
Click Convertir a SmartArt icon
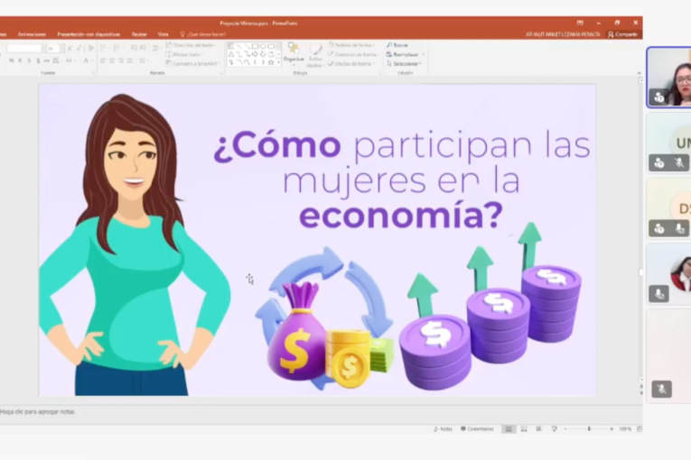[191, 63]
